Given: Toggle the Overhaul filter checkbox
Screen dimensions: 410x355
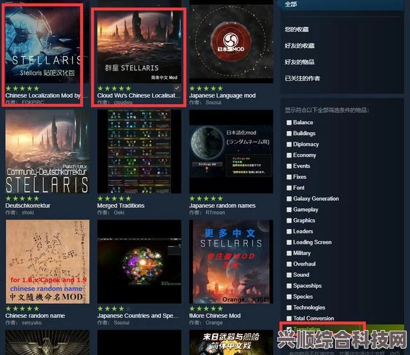Looking at the screenshot, I should pyautogui.click(x=289, y=264).
